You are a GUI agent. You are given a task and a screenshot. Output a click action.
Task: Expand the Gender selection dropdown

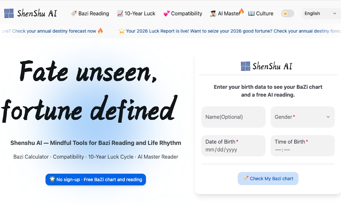pos(303,117)
